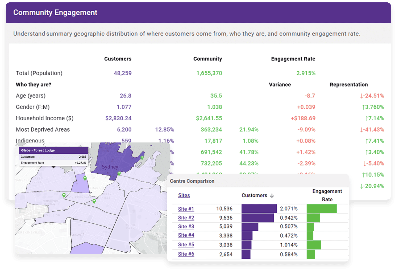Click the Most Deprived Areas row label
Image resolution: width=399 pixels, height=274 pixels.
pos(43,130)
